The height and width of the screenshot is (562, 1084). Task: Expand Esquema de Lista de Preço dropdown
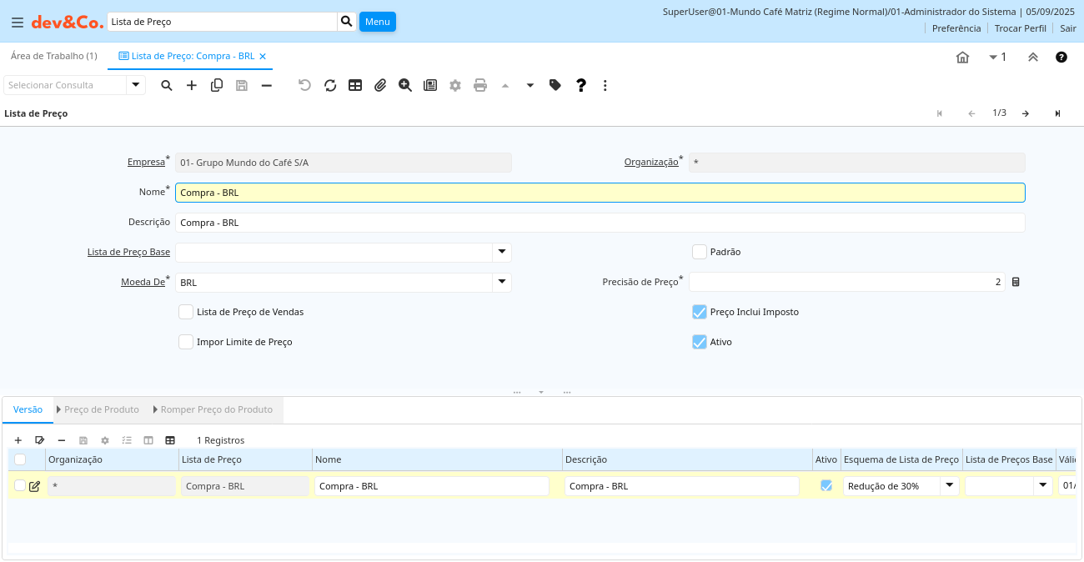point(949,485)
